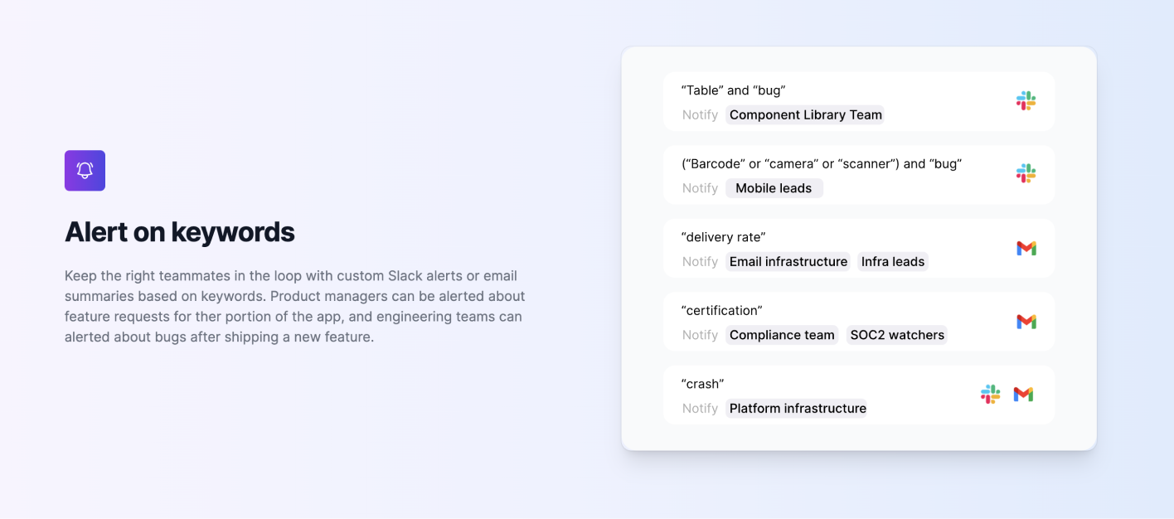Select the Compliance team tag
Screen dimensions: 1174x519
pyautogui.click(x=782, y=335)
